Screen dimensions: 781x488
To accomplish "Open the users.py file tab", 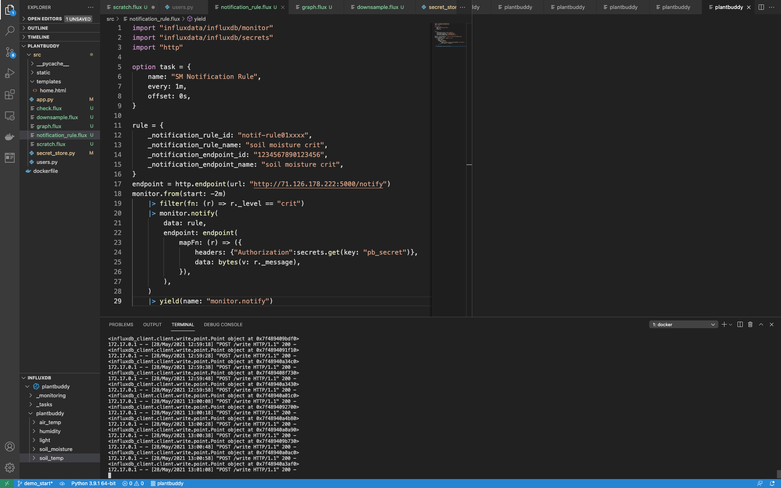I will coord(183,7).
